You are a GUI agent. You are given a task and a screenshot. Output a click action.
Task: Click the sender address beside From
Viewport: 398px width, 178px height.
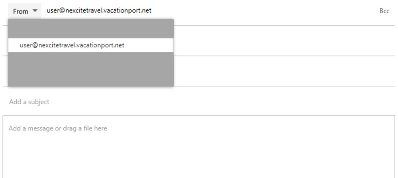(99, 11)
